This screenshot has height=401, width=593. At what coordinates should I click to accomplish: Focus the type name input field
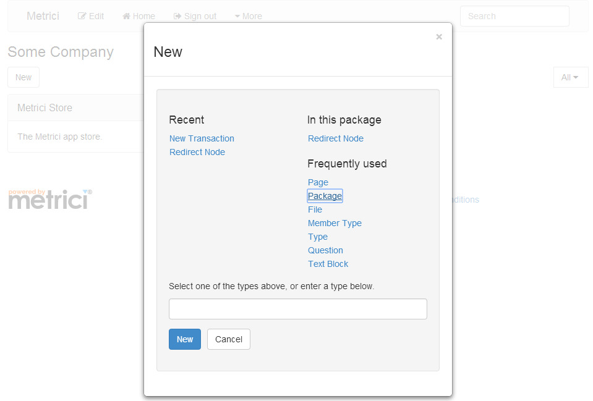coord(298,309)
